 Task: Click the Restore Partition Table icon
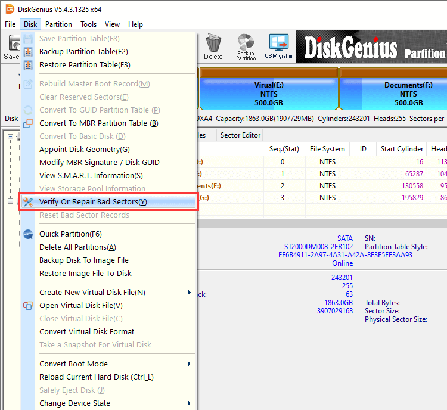(x=28, y=65)
